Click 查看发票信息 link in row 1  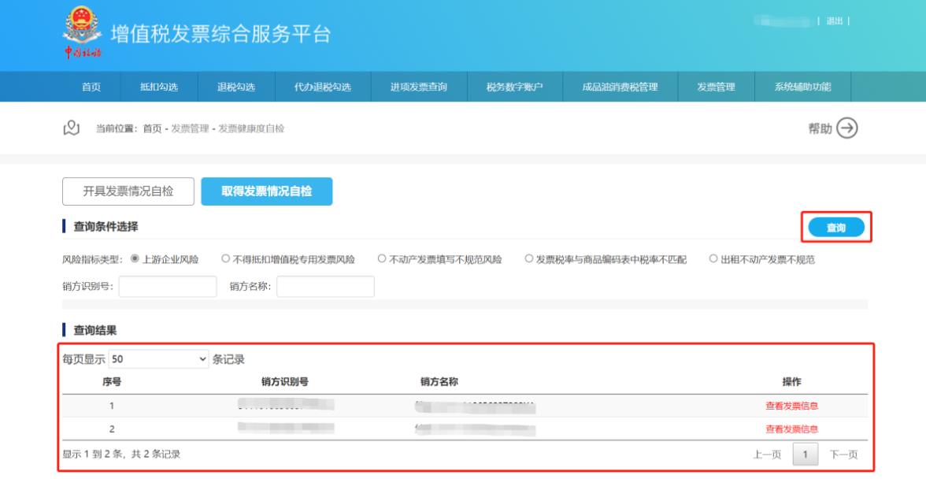tap(791, 406)
